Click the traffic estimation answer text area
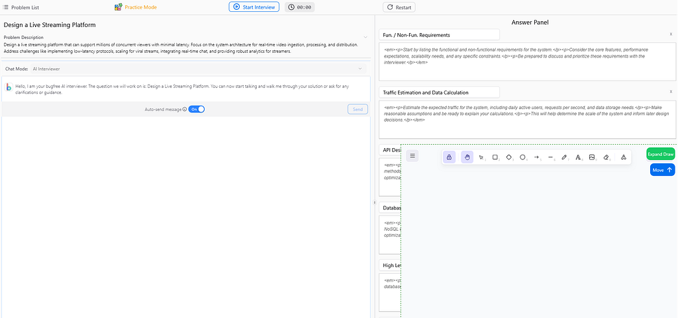The width and height of the screenshot is (678, 318). point(528,120)
